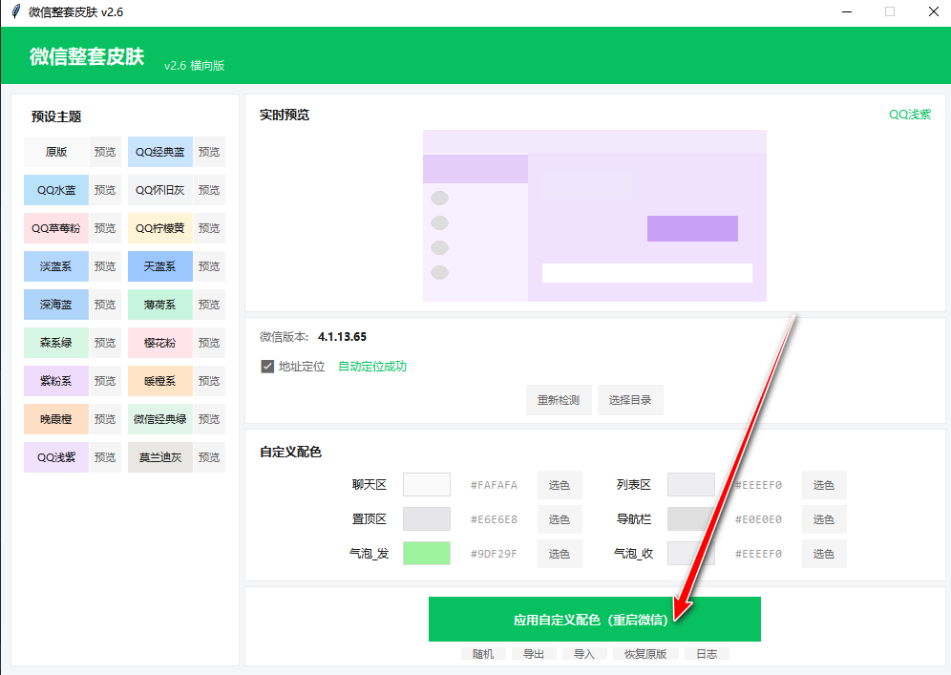Preview the 微信经典绿 theme
951x675 pixels.
point(209,419)
